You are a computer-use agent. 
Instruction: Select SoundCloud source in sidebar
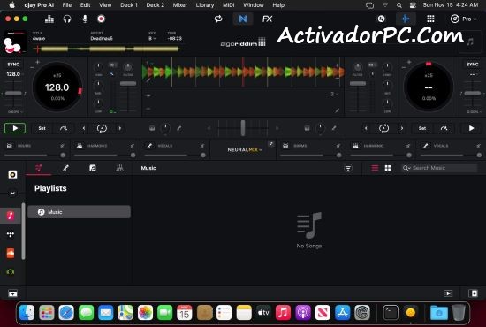point(11,254)
